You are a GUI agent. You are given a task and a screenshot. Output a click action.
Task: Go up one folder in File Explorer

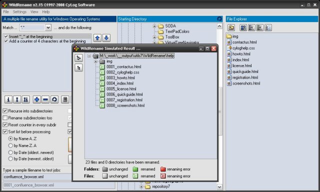231,27
